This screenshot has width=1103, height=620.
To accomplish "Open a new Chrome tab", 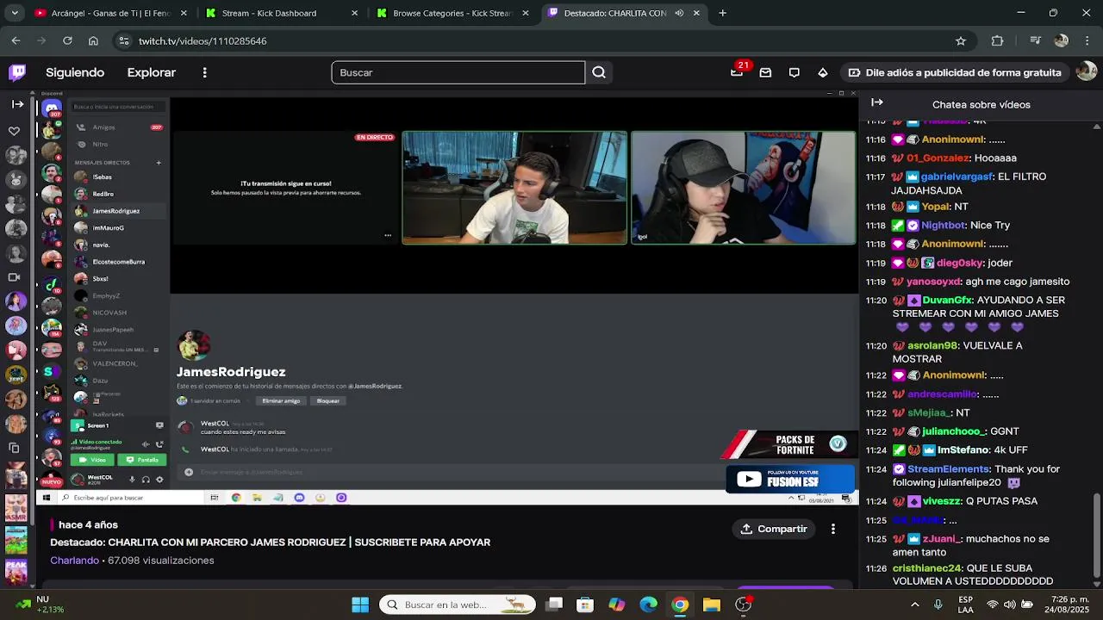I will pos(722,13).
